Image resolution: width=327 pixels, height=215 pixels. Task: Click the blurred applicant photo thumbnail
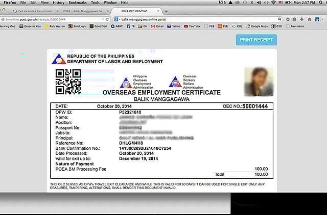click(260, 82)
